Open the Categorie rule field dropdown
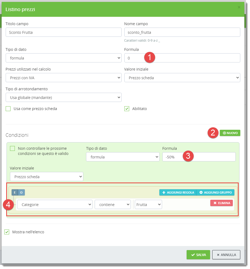250x269 pixels. point(55,205)
